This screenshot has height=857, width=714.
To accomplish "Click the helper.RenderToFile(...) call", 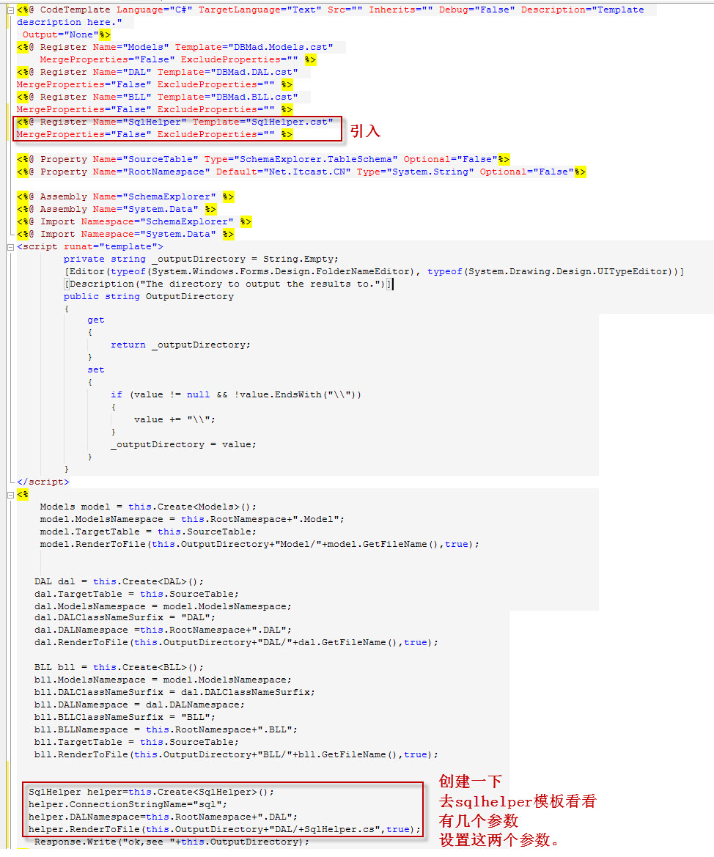I will click(x=225, y=830).
